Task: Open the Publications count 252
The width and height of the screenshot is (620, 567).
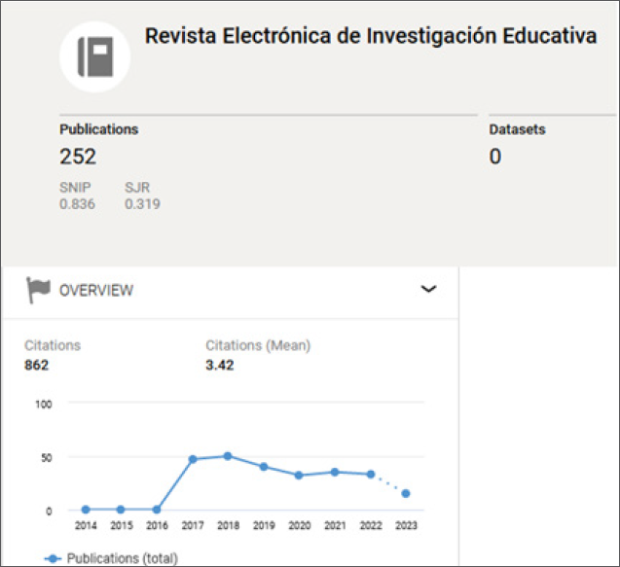Action: [x=78, y=157]
